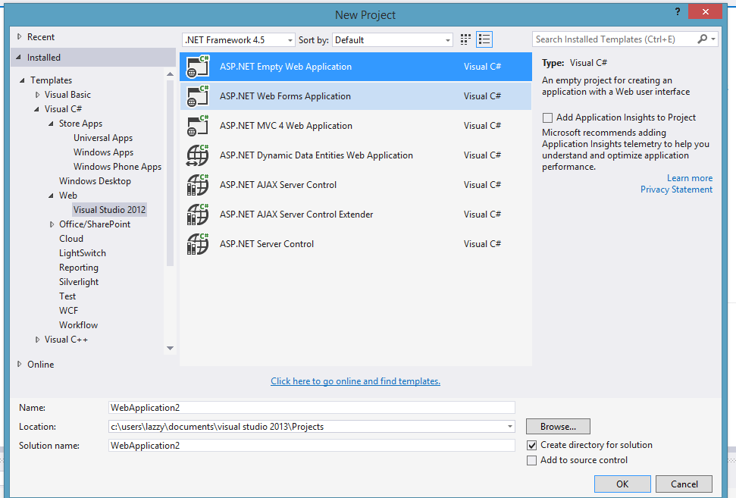Open the .NET Framework 4.5 version dropdown
The width and height of the screenshot is (736, 498).
[239, 40]
